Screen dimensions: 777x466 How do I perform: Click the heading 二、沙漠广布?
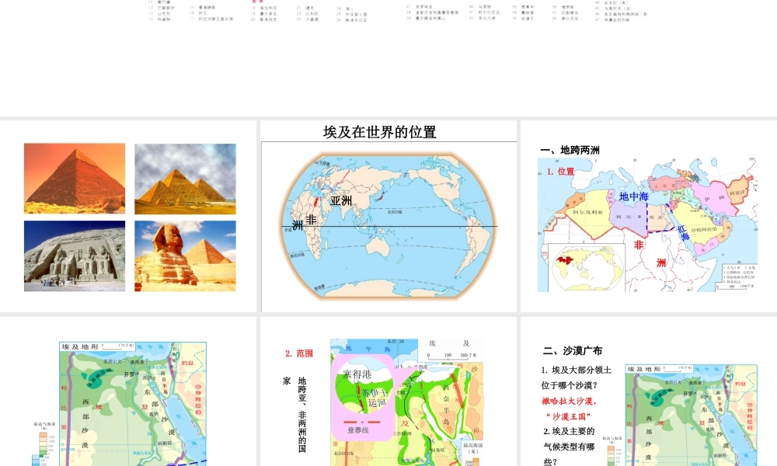click(x=573, y=350)
